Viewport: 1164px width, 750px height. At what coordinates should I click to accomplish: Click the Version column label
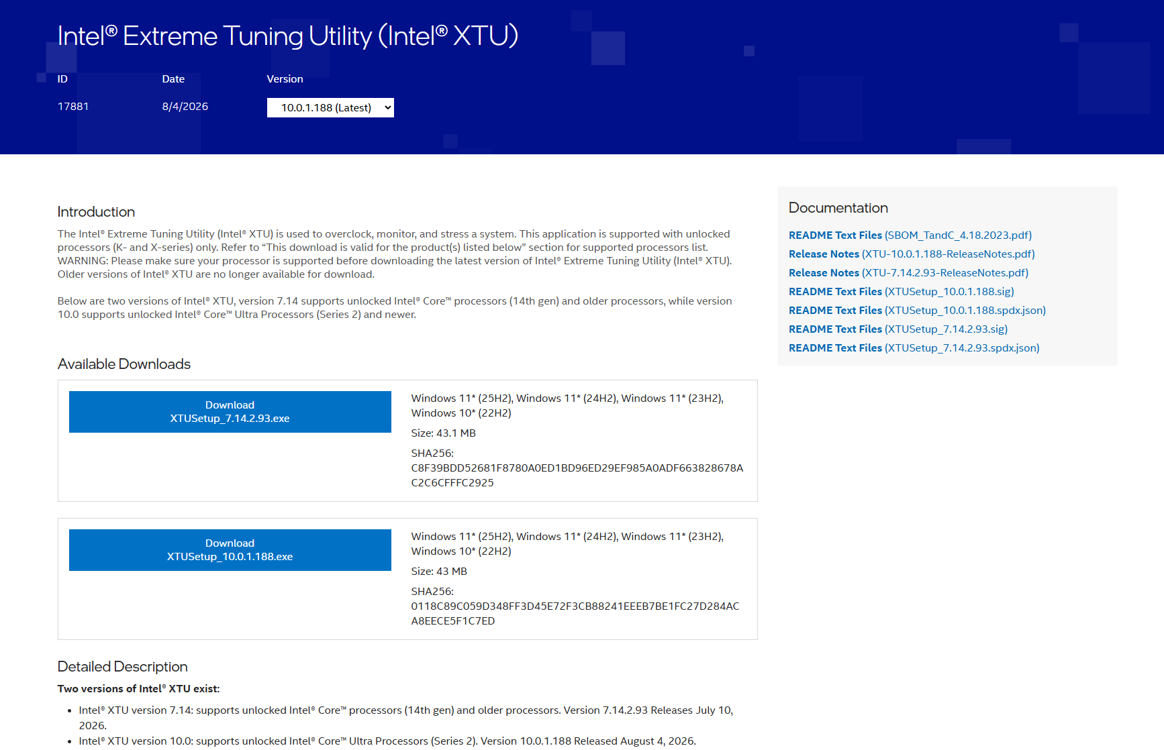pos(285,79)
